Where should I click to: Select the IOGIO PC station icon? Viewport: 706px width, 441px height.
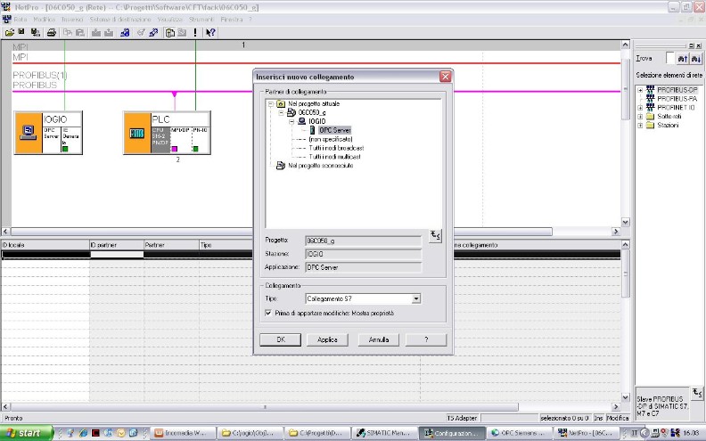[x=29, y=133]
